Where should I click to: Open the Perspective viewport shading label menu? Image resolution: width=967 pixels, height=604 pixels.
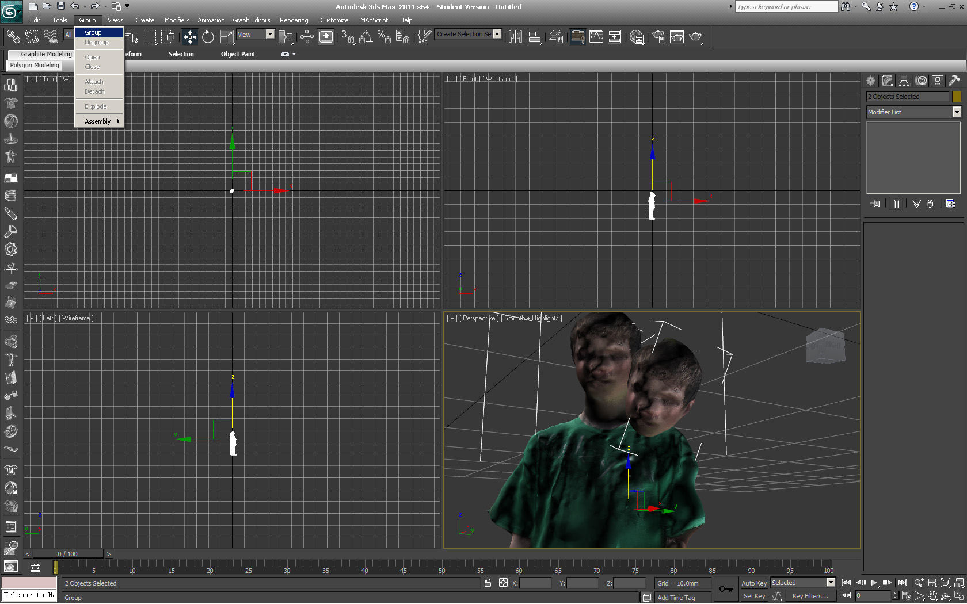(x=532, y=318)
